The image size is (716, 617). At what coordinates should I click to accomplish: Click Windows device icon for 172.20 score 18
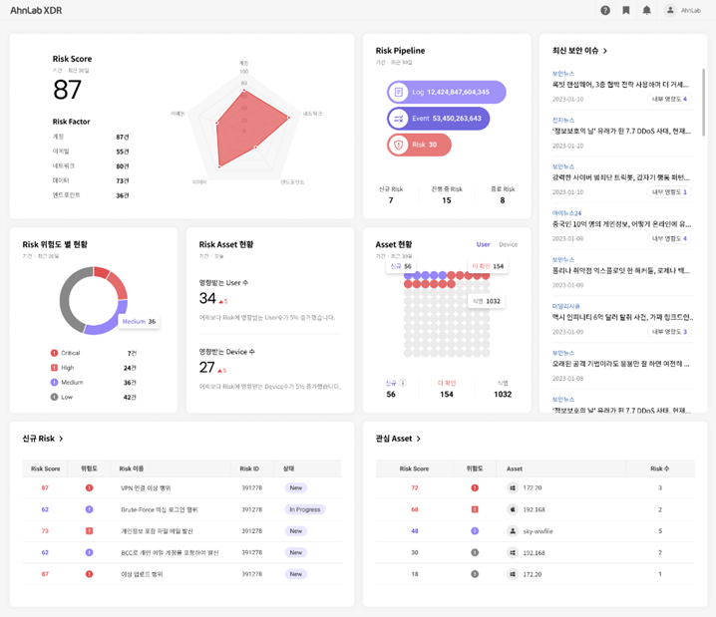(513, 574)
